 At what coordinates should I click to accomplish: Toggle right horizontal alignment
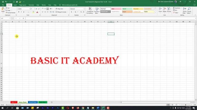tap(48, 12)
